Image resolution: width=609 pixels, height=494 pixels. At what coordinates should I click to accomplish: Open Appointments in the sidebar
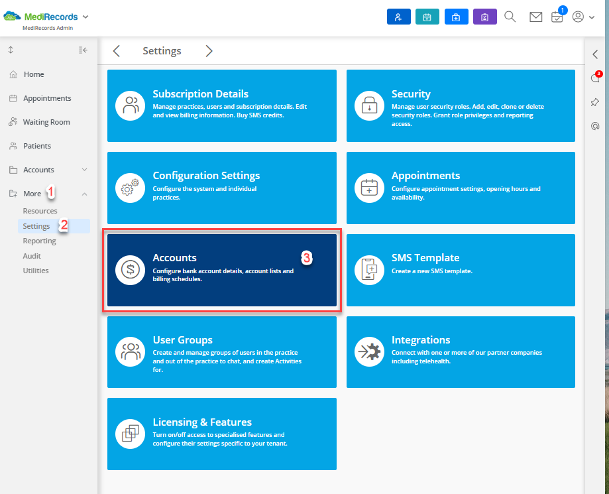pos(48,98)
